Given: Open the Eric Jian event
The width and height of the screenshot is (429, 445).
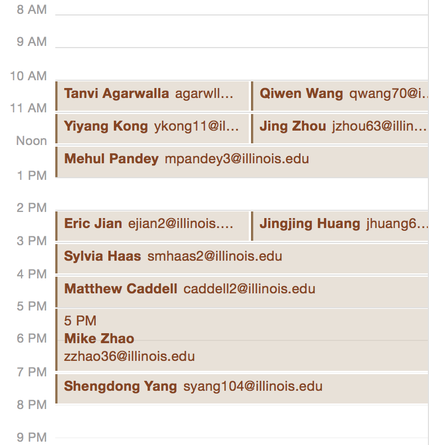Looking at the screenshot, I should coord(152,226).
